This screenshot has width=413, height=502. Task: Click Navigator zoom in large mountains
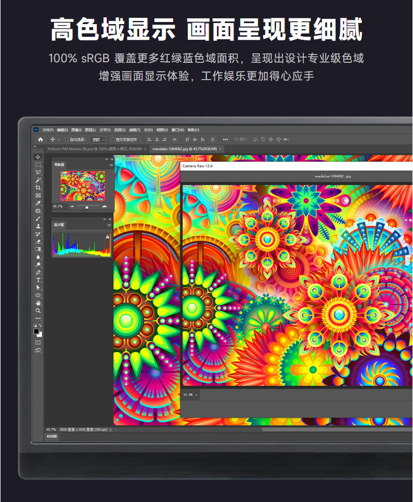pos(105,206)
